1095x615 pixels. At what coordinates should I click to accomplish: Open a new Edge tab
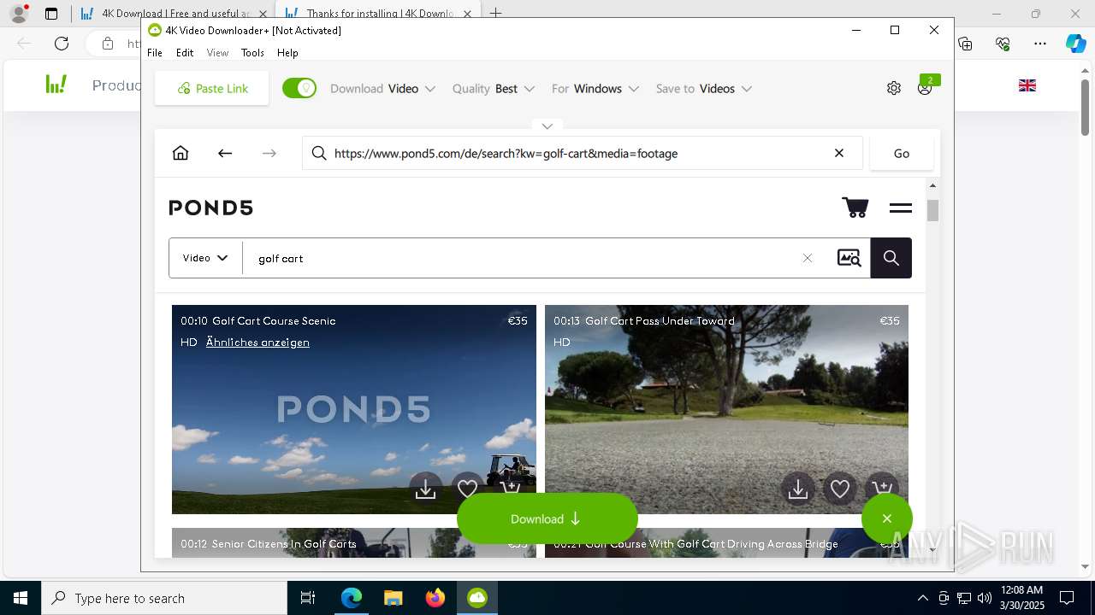495,14
